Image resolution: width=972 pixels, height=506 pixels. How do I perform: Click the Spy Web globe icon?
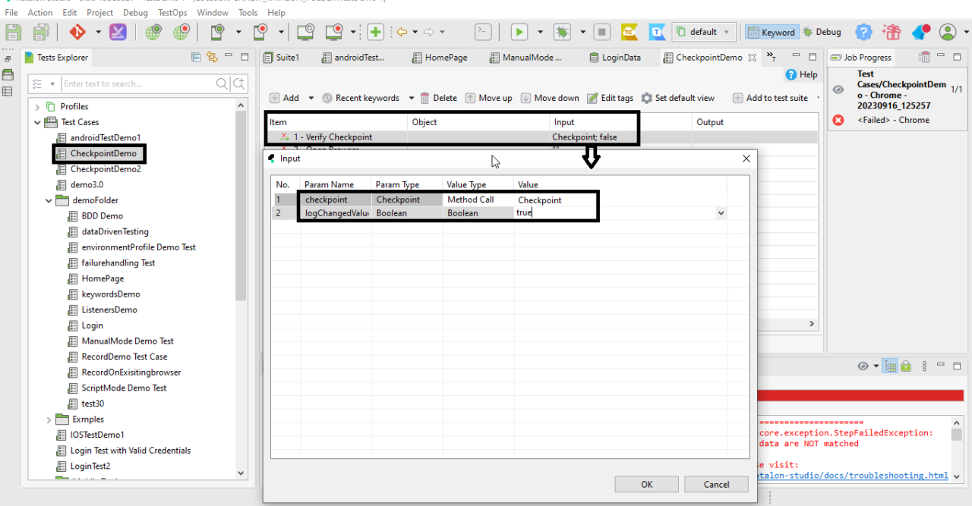tap(153, 32)
